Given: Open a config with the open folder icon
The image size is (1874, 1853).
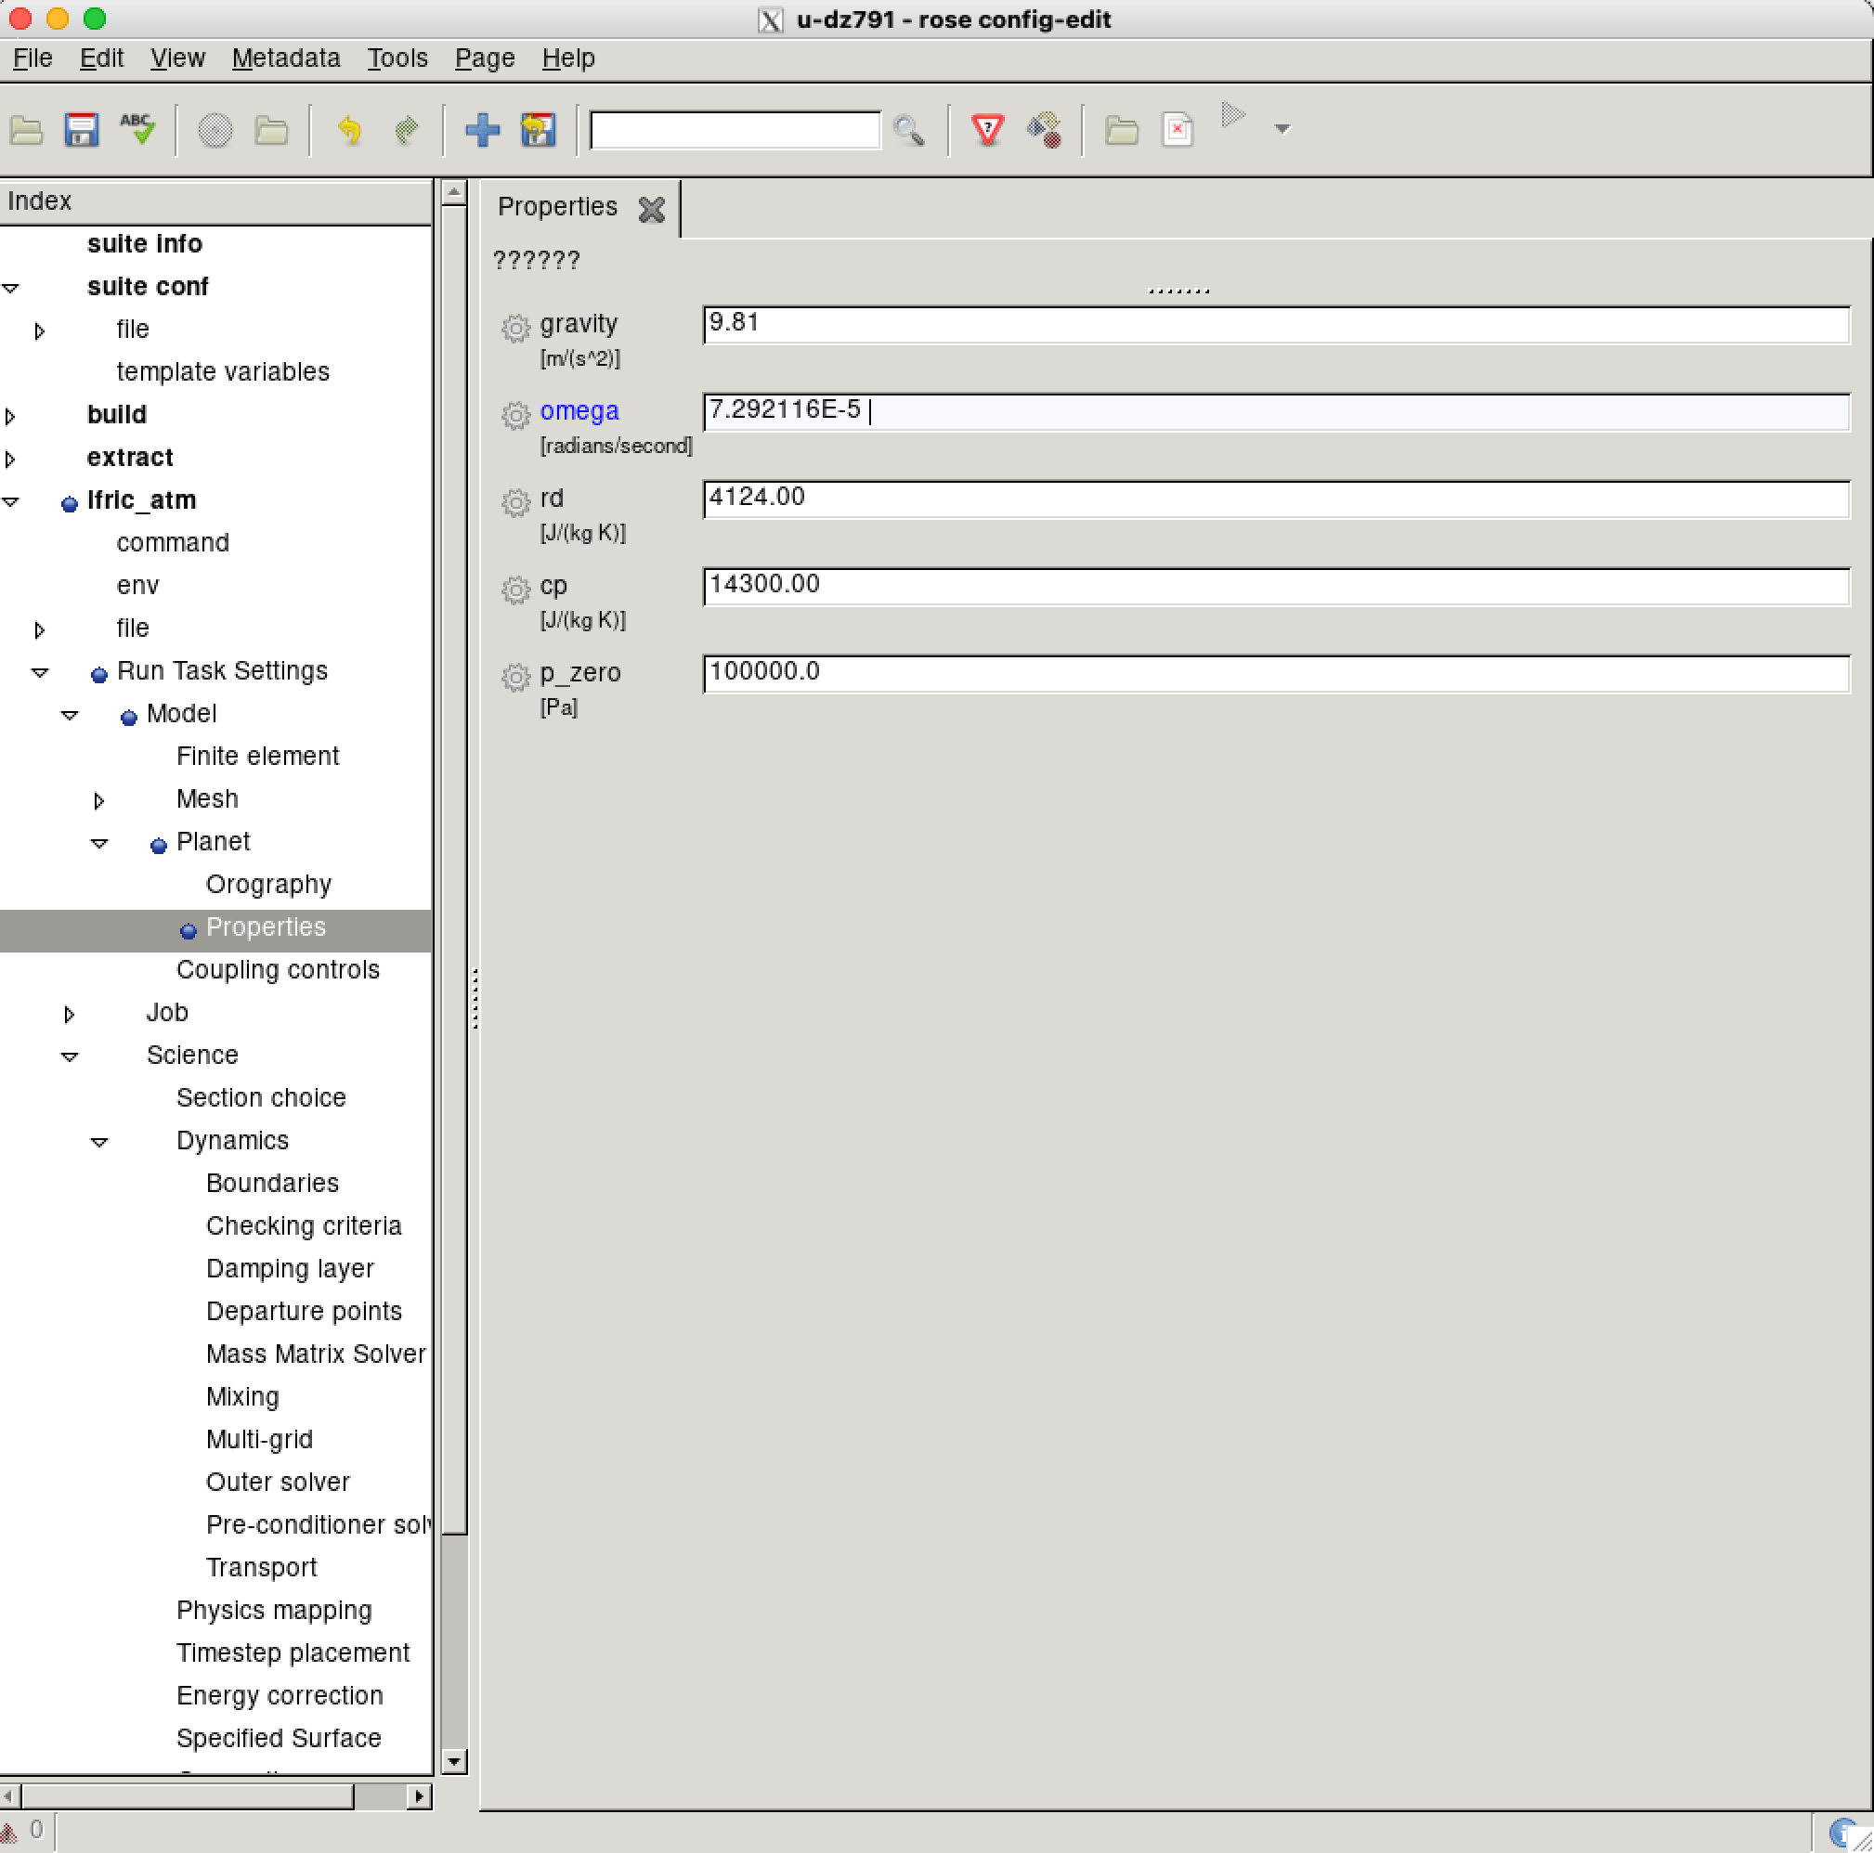Looking at the screenshot, I should pyautogui.click(x=26, y=129).
